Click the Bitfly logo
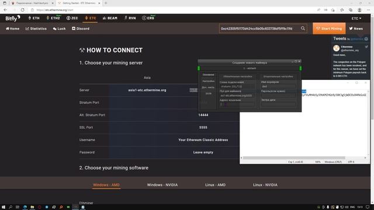The height and width of the screenshot is (210, 374). (x=13, y=18)
